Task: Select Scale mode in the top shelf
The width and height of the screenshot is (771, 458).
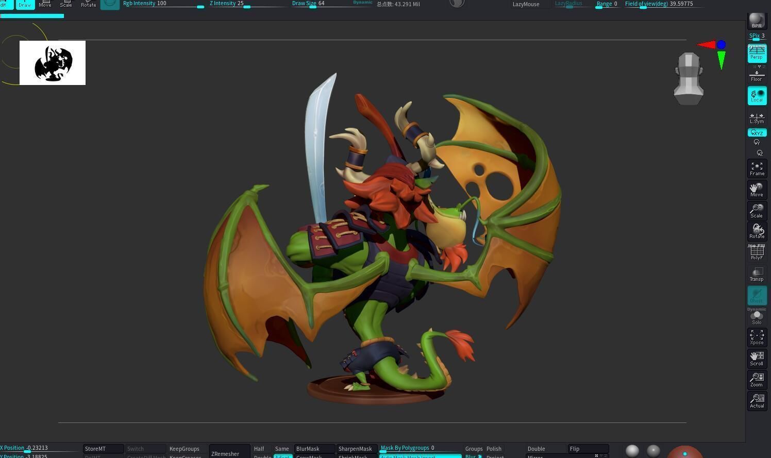Action: tap(66, 5)
